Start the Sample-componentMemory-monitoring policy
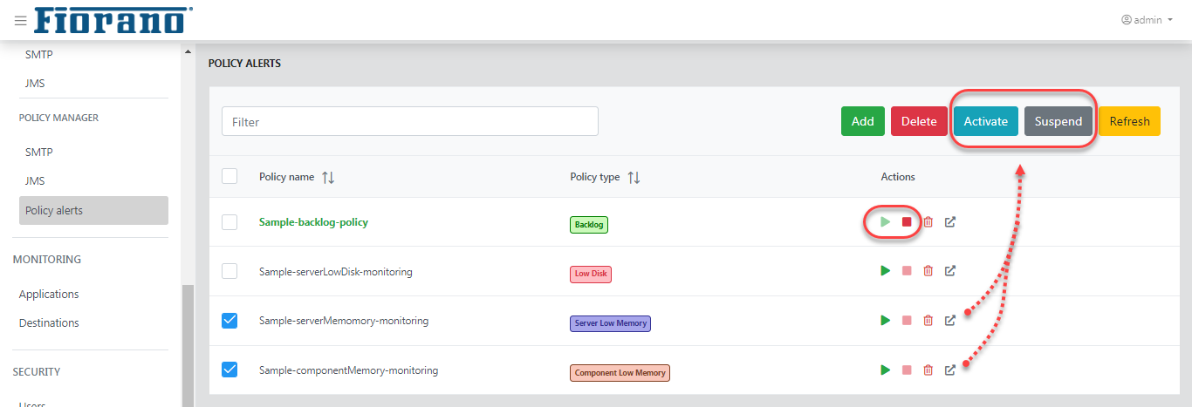Screen dimensions: 1192x407 tap(886, 370)
